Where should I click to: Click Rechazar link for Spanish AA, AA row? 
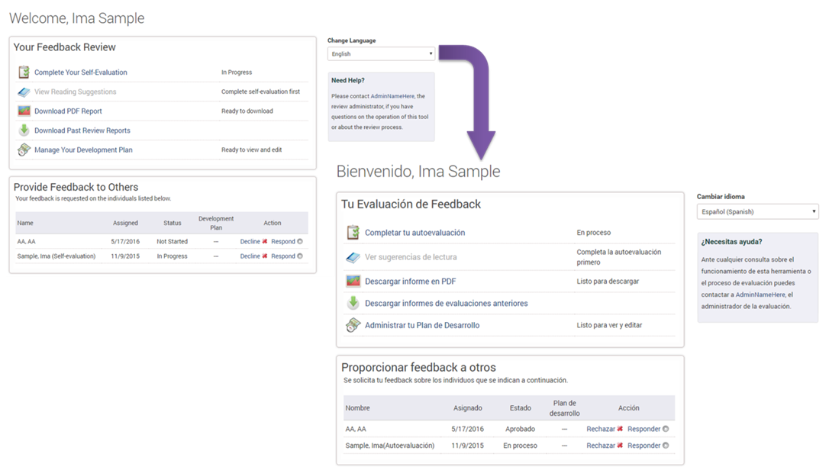click(601, 429)
